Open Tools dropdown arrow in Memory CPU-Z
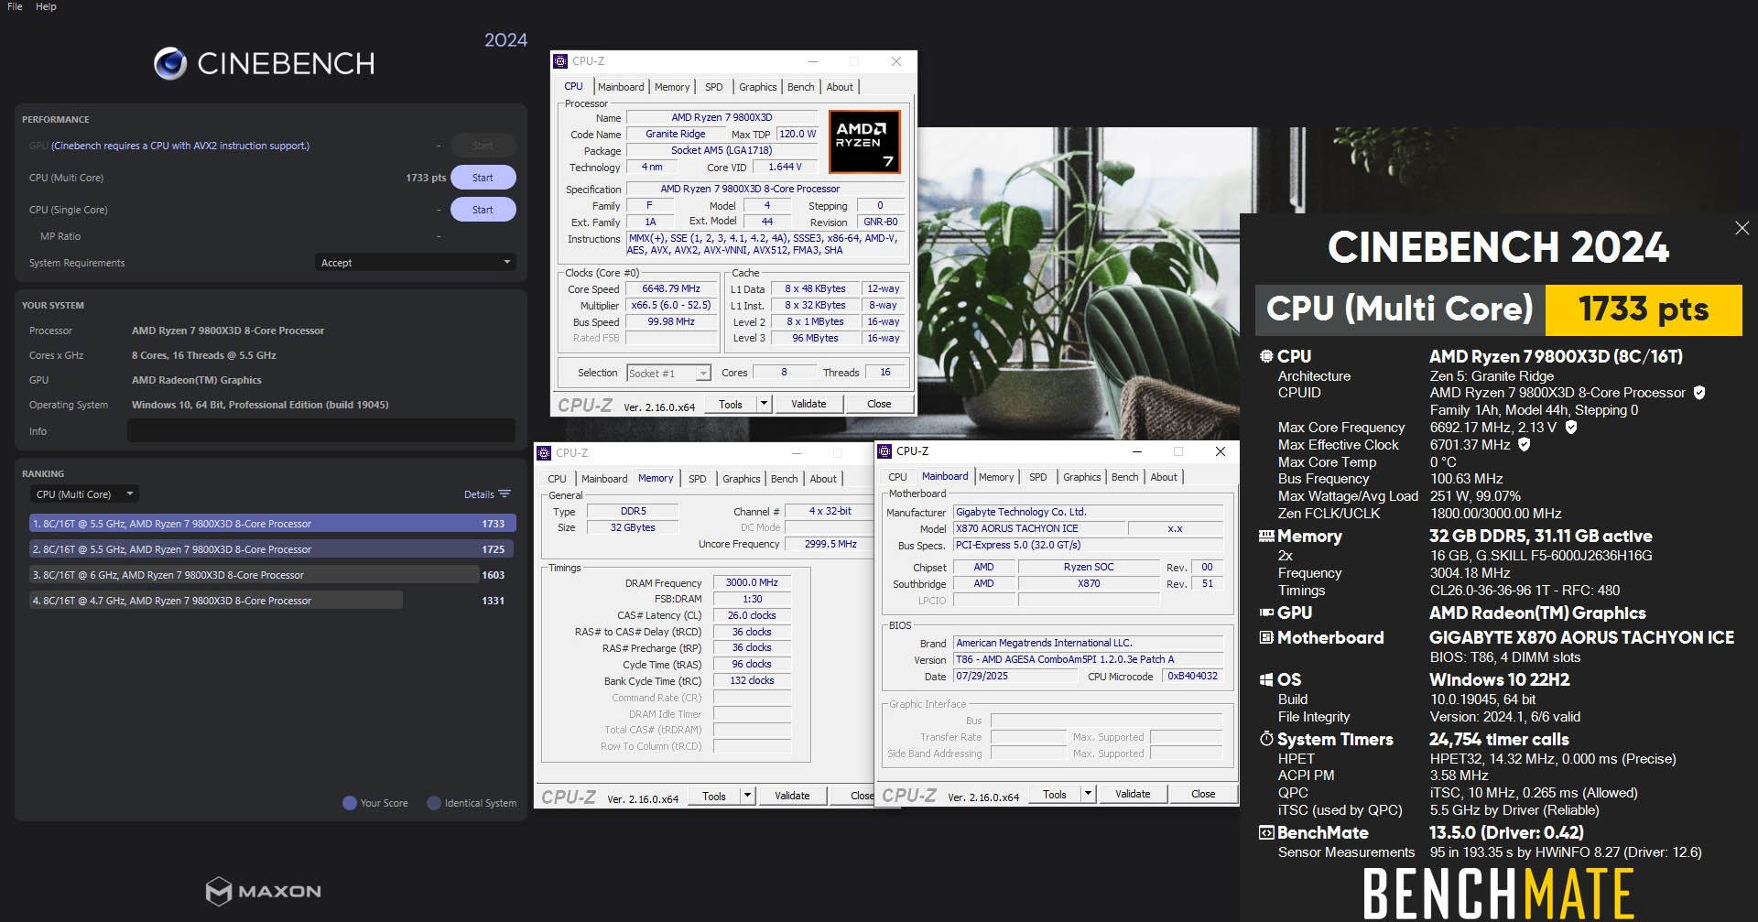This screenshot has width=1758, height=922. [x=747, y=796]
